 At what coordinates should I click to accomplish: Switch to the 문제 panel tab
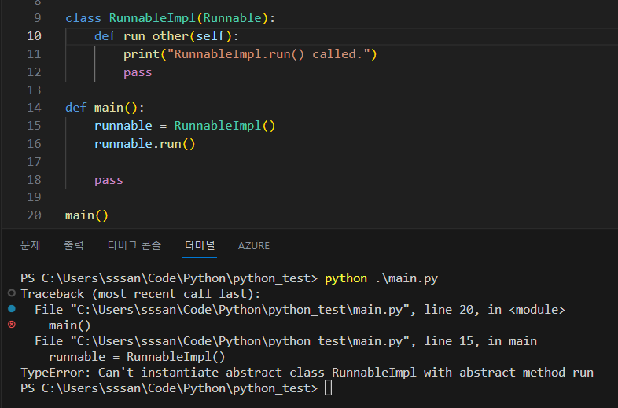[x=30, y=245]
